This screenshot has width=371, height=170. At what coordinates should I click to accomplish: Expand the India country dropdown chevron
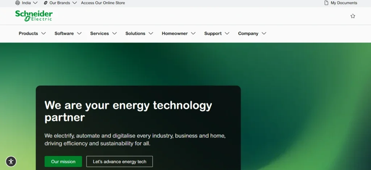coord(35,3)
